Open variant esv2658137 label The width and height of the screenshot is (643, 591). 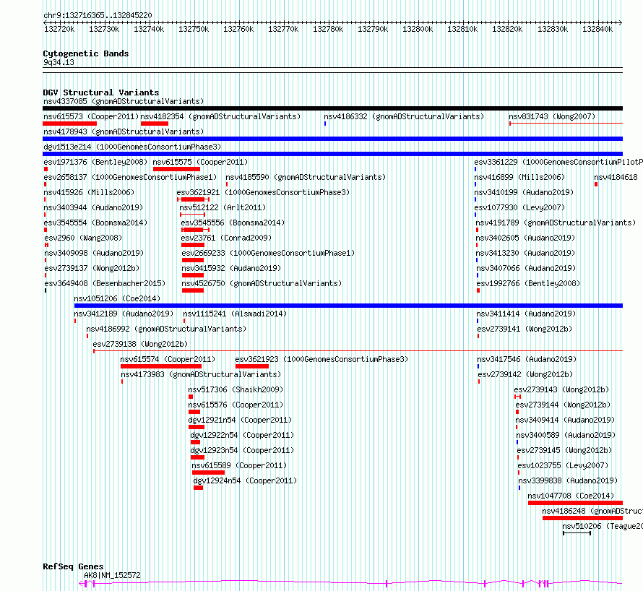click(x=130, y=177)
